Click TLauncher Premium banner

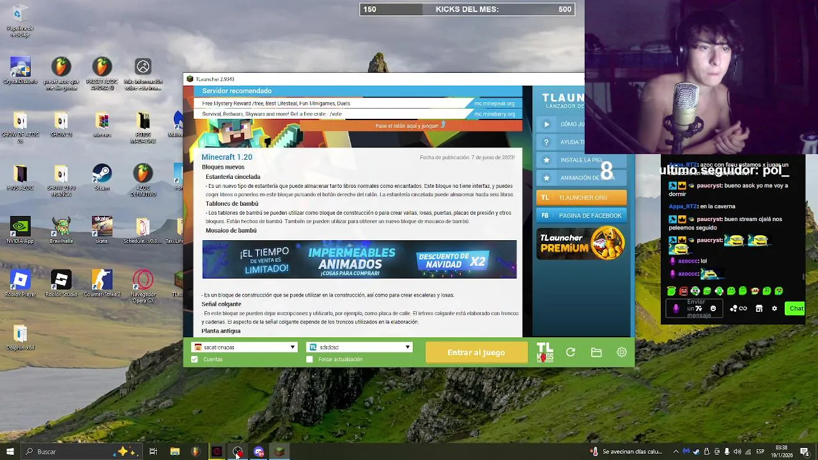[x=580, y=243]
